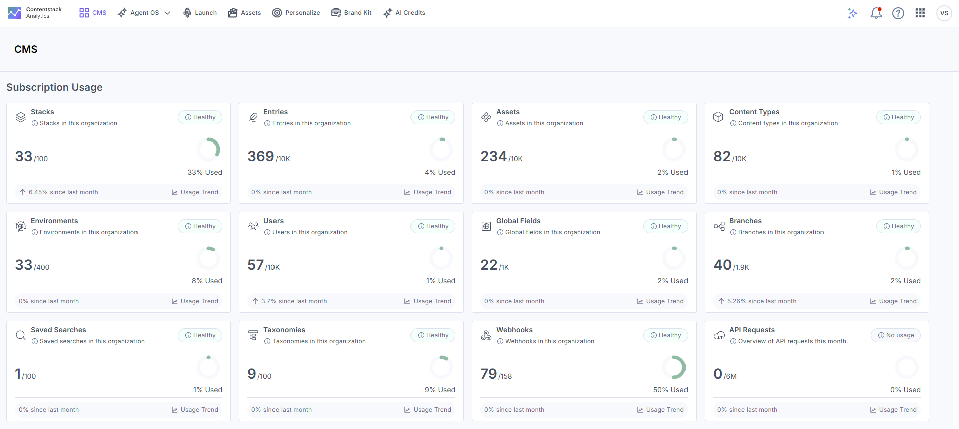Click up arrow next to 5.26% since last month
The image size is (959, 429).
click(x=721, y=301)
